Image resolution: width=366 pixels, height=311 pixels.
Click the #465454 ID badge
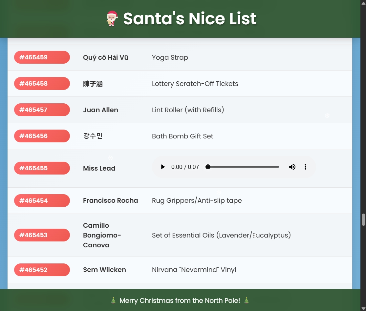tap(42, 201)
